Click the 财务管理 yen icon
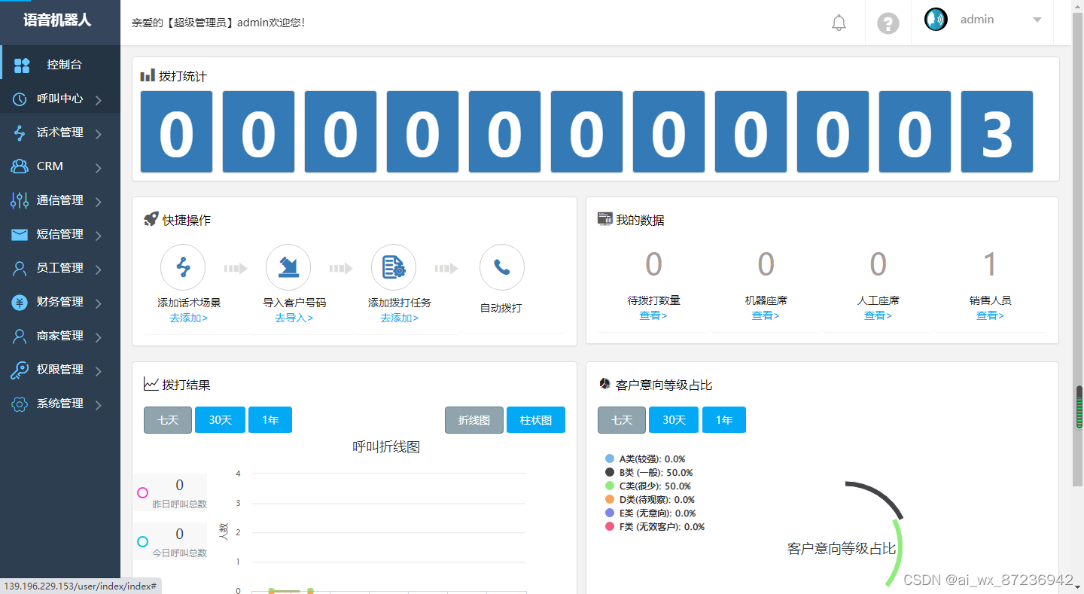The width and height of the screenshot is (1084, 594). point(20,302)
